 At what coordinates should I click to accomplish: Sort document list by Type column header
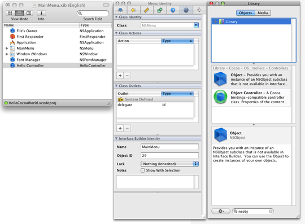tap(95, 25)
